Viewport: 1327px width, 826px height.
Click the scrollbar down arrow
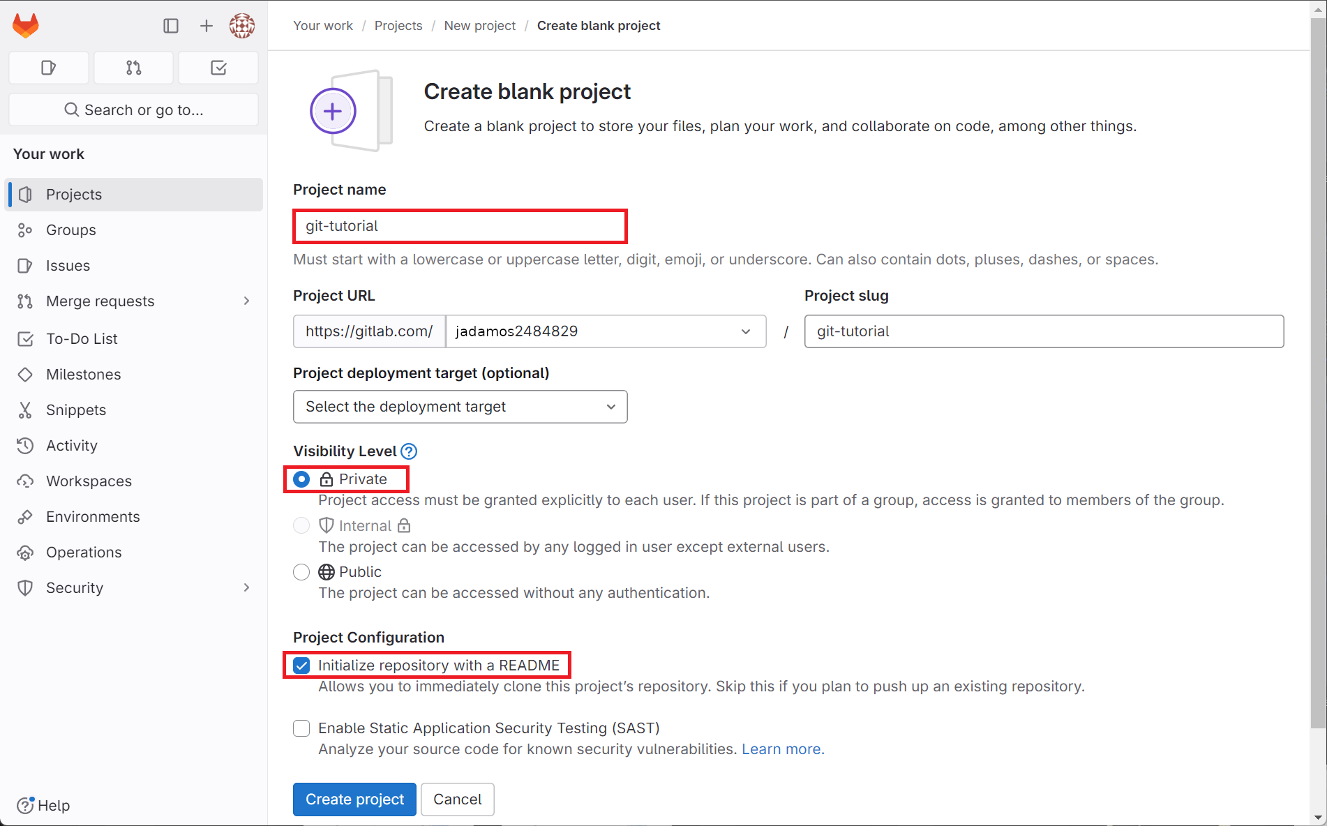[1318, 818]
